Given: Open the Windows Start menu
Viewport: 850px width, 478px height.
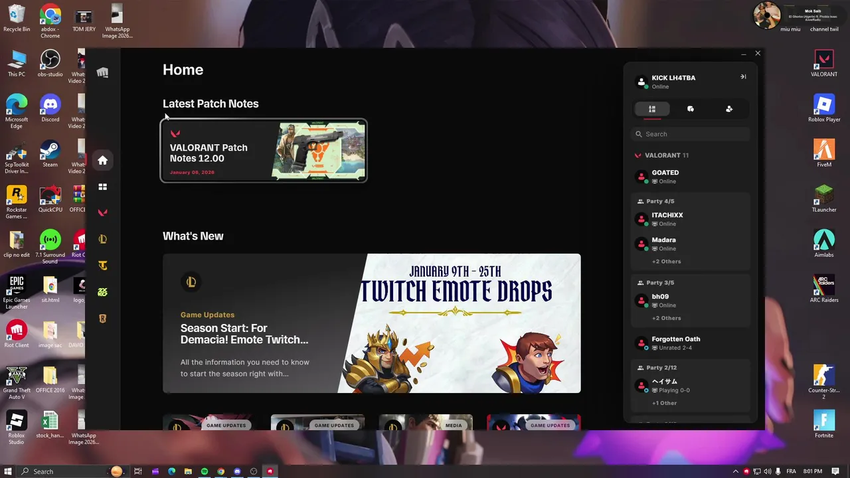Looking at the screenshot, I should (8, 471).
